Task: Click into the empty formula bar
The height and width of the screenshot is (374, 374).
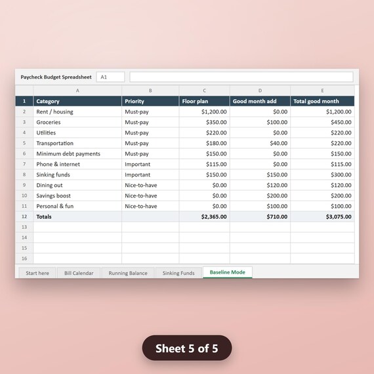Action: [x=241, y=77]
